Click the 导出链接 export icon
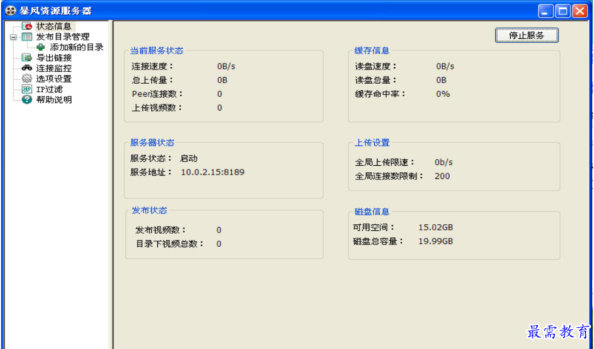594x349 pixels. pos(26,57)
